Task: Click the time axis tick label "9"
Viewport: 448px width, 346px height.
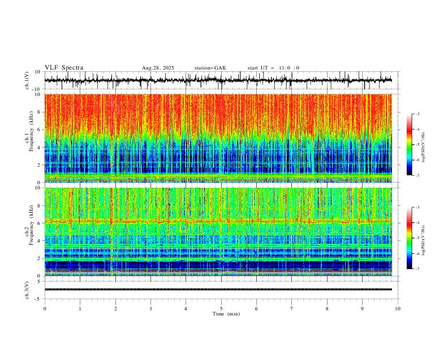Action: pyautogui.click(x=362, y=309)
